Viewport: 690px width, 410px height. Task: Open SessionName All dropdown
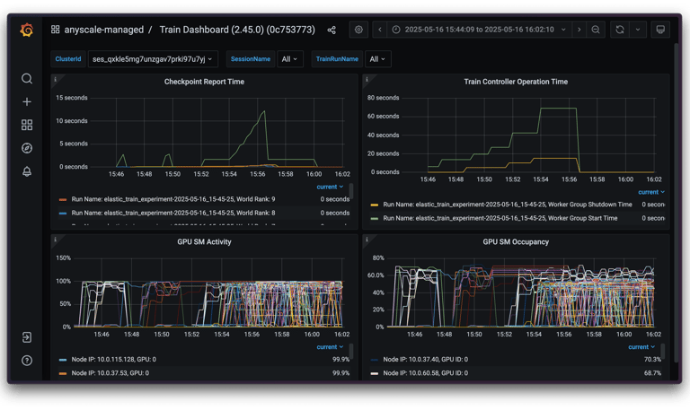tap(289, 59)
